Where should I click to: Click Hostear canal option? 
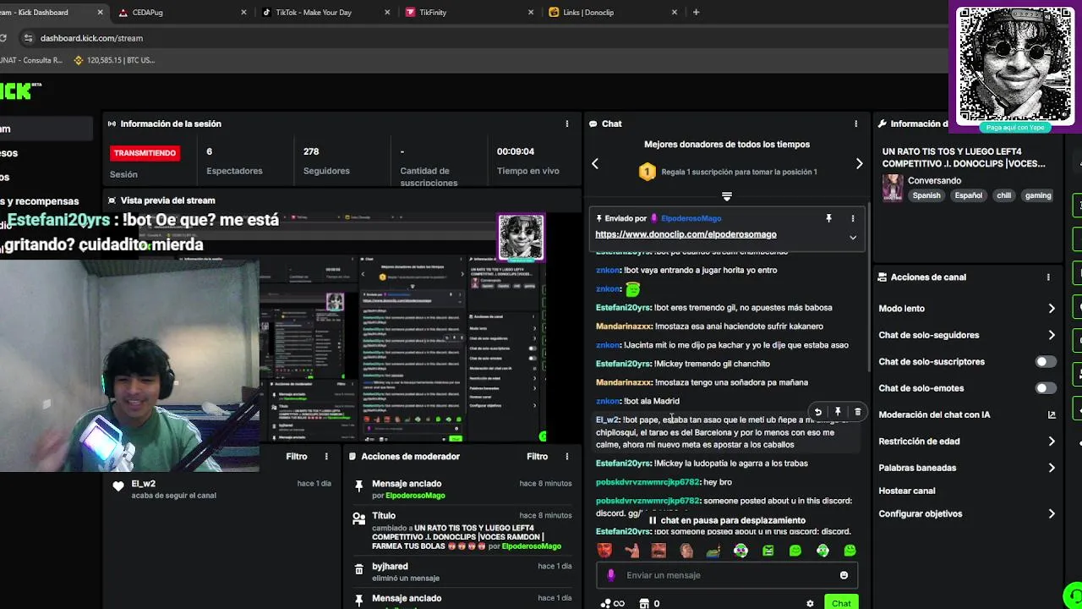(906, 491)
